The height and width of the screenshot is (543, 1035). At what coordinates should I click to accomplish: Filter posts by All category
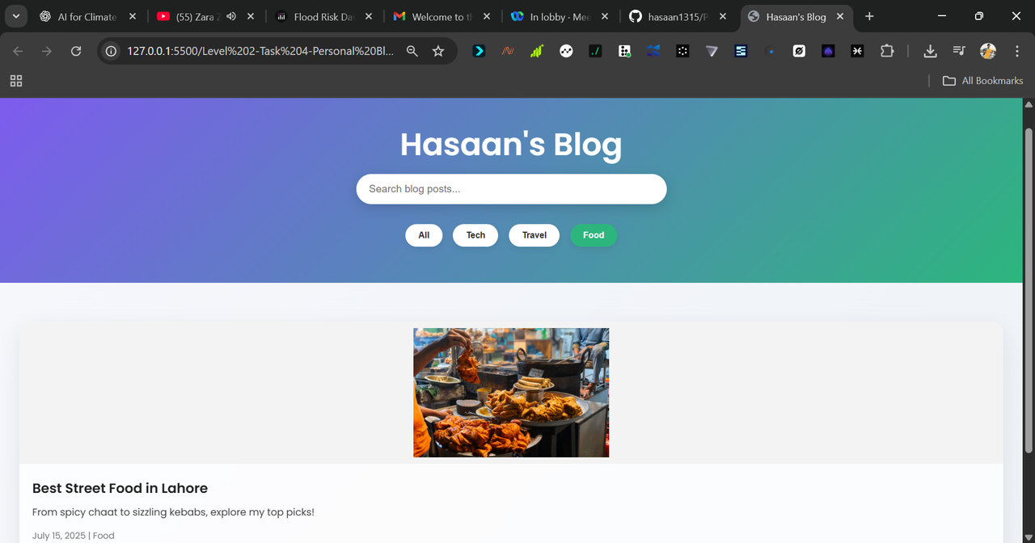coord(424,235)
